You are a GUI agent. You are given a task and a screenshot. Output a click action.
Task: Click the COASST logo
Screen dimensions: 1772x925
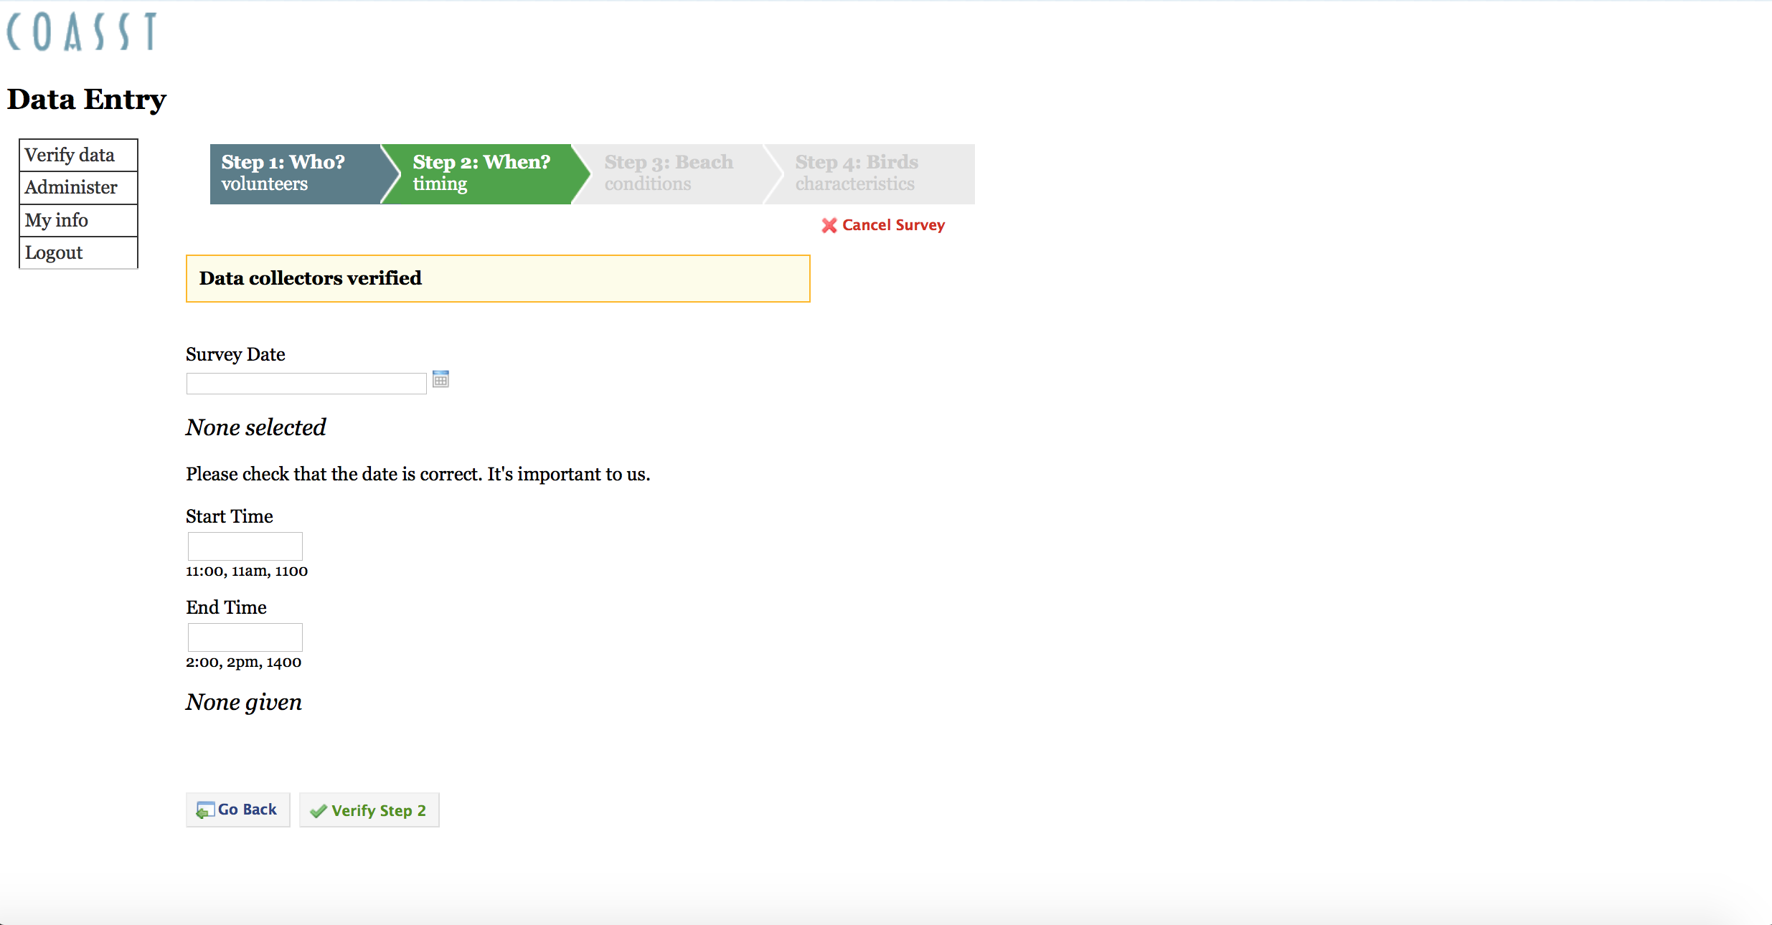(82, 32)
